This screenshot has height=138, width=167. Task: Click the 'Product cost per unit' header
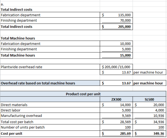[x=83, y=94]
